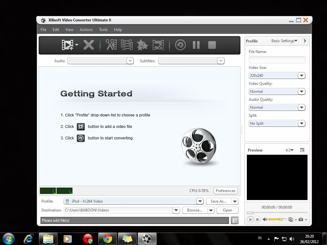Image resolution: width=327 pixels, height=245 pixels.
Task: Open the Help menu
Action: [x=118, y=30]
